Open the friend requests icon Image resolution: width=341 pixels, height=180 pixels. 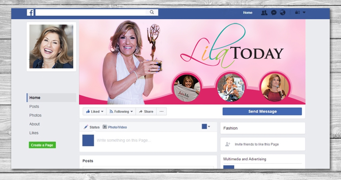click(x=264, y=13)
